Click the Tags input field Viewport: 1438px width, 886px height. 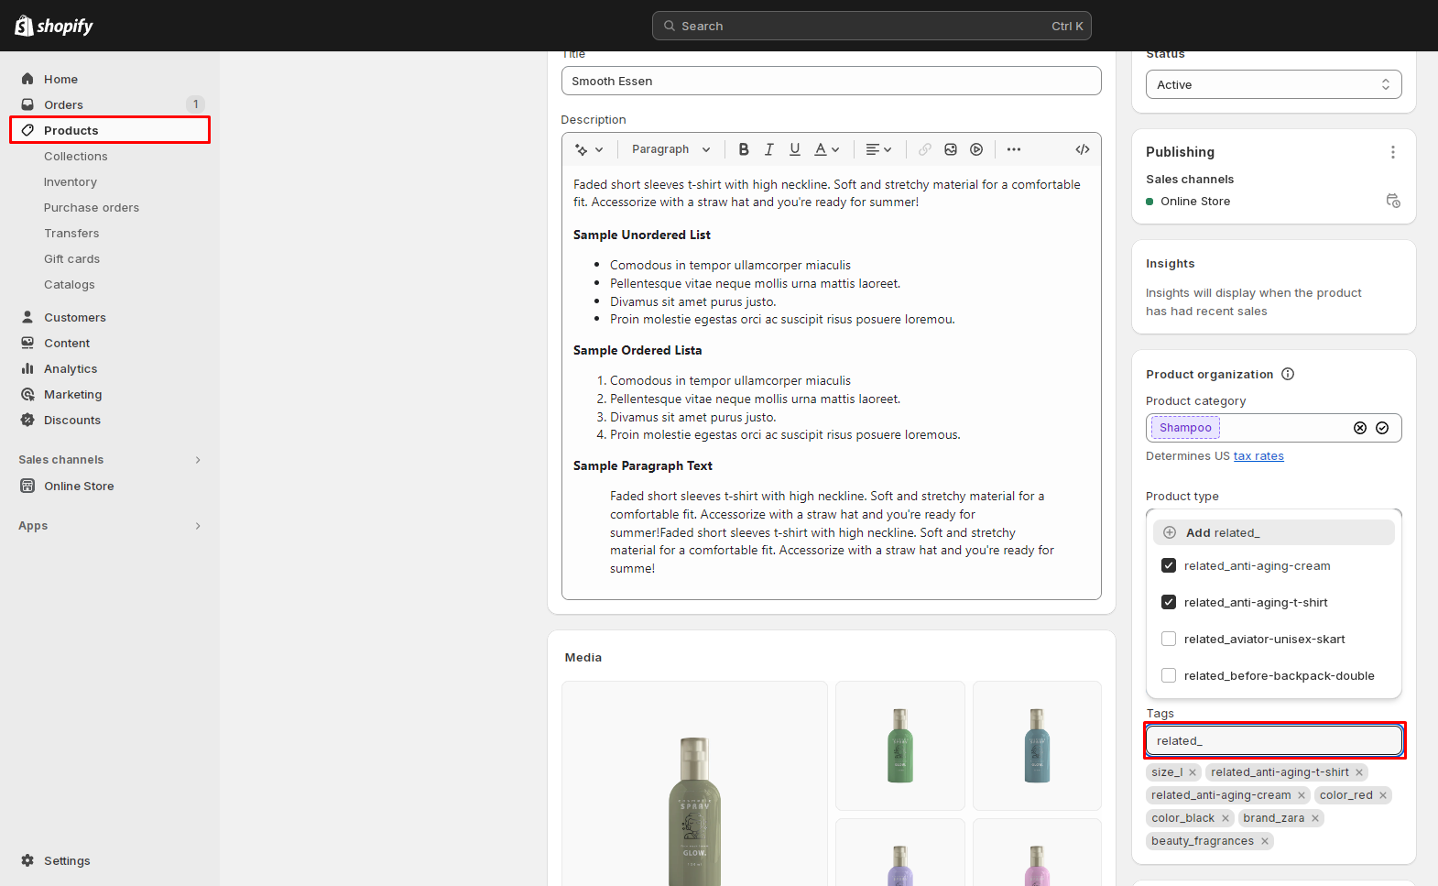(1273, 740)
